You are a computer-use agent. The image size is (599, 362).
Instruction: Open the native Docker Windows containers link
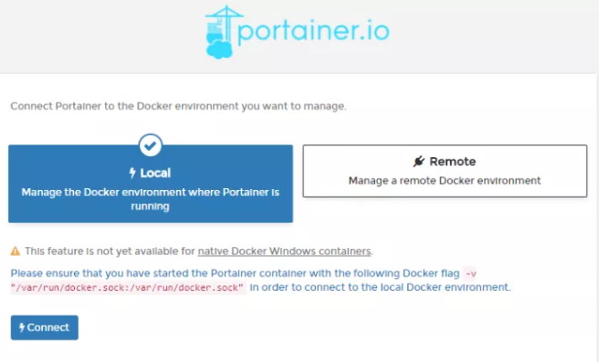[285, 251]
